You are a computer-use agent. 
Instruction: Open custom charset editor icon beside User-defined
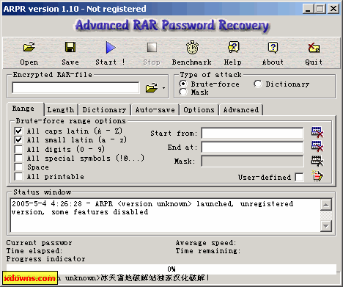(x=317, y=175)
